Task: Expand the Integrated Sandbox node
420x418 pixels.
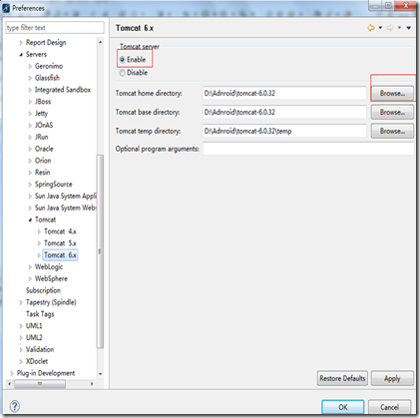Action: tap(30, 90)
